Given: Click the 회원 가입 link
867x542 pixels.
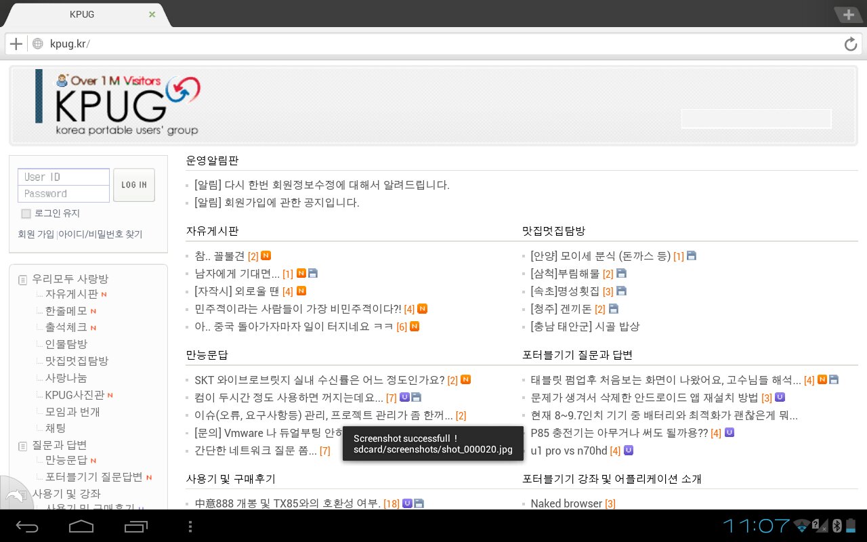Looking at the screenshot, I should [36, 234].
